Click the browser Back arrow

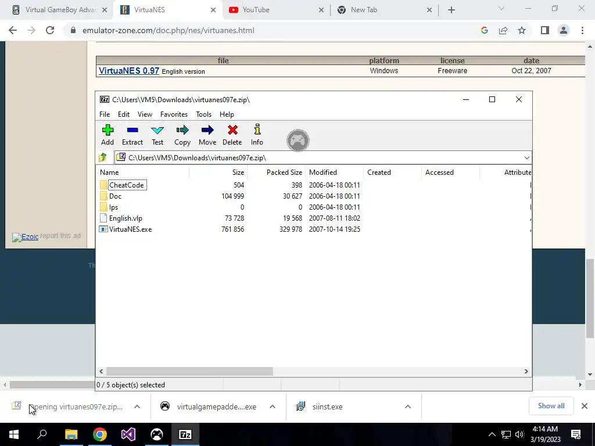[x=13, y=30]
